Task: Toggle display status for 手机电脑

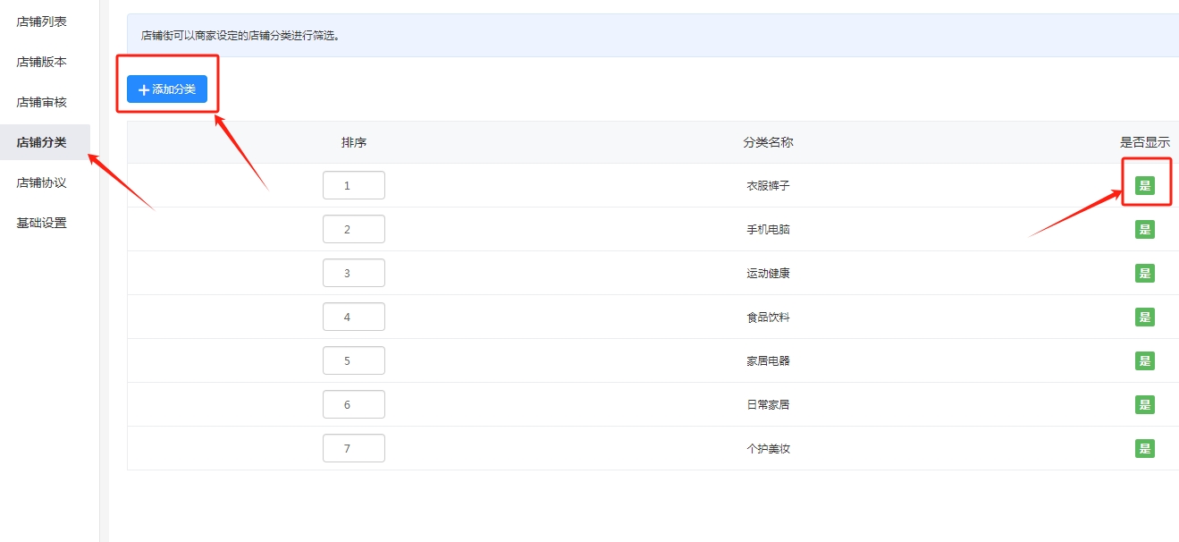Action: [x=1144, y=229]
